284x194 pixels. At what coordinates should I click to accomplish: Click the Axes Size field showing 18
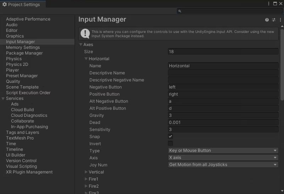tap(223, 52)
